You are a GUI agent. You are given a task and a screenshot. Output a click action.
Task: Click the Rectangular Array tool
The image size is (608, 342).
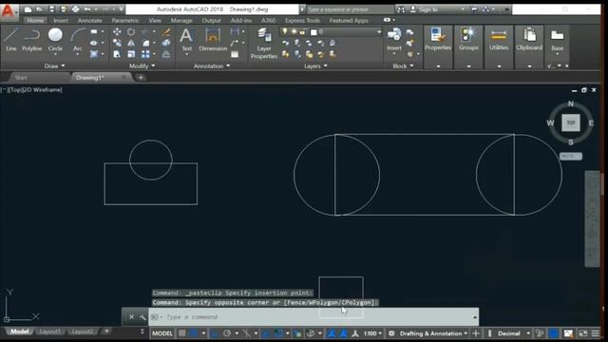[145, 54]
